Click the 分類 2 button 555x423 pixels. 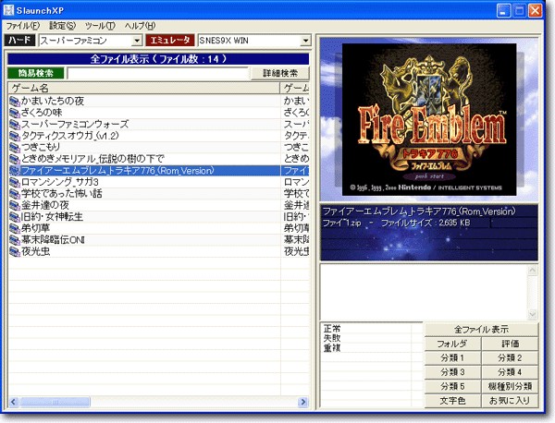tap(510, 358)
